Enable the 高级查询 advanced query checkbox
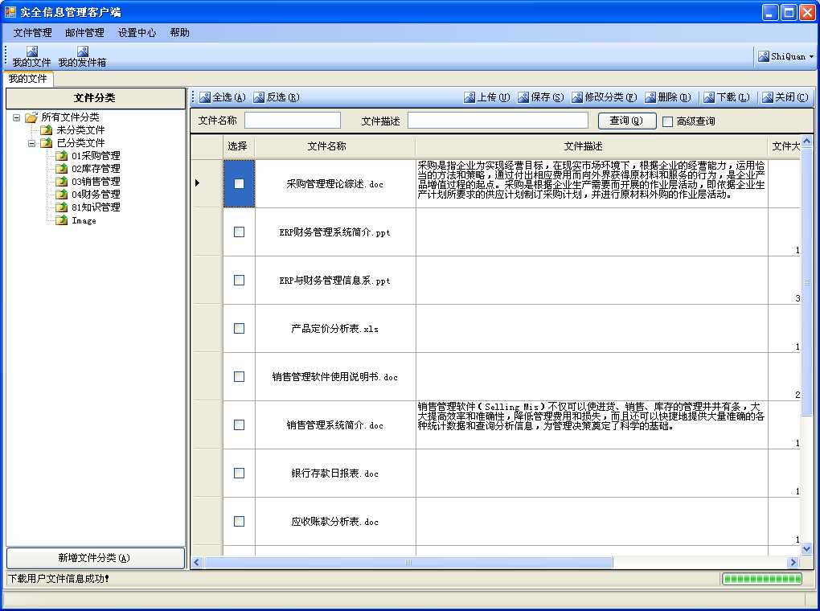This screenshot has height=611, width=820. 667,121
